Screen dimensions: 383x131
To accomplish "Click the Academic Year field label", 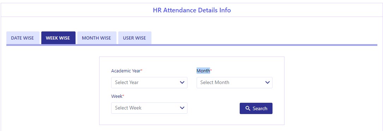I will tap(126, 71).
